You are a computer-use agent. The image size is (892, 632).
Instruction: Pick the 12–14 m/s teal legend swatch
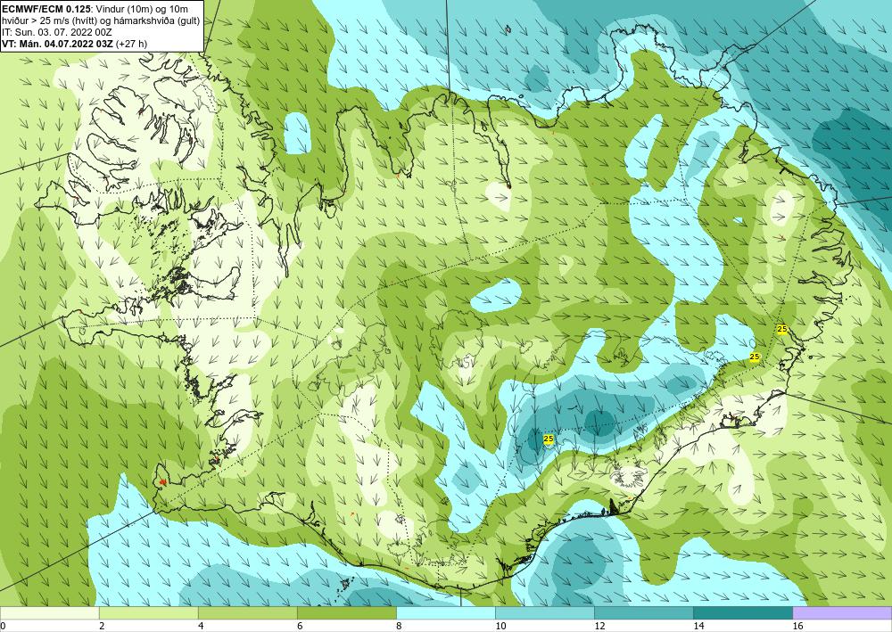click(x=643, y=612)
